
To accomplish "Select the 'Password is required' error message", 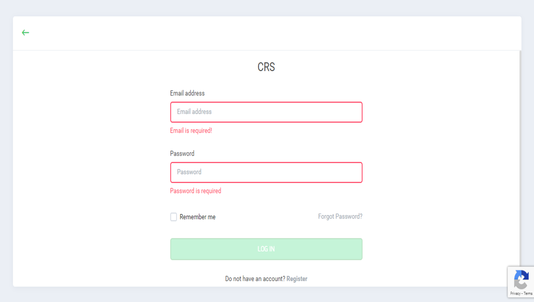I will (x=195, y=191).
